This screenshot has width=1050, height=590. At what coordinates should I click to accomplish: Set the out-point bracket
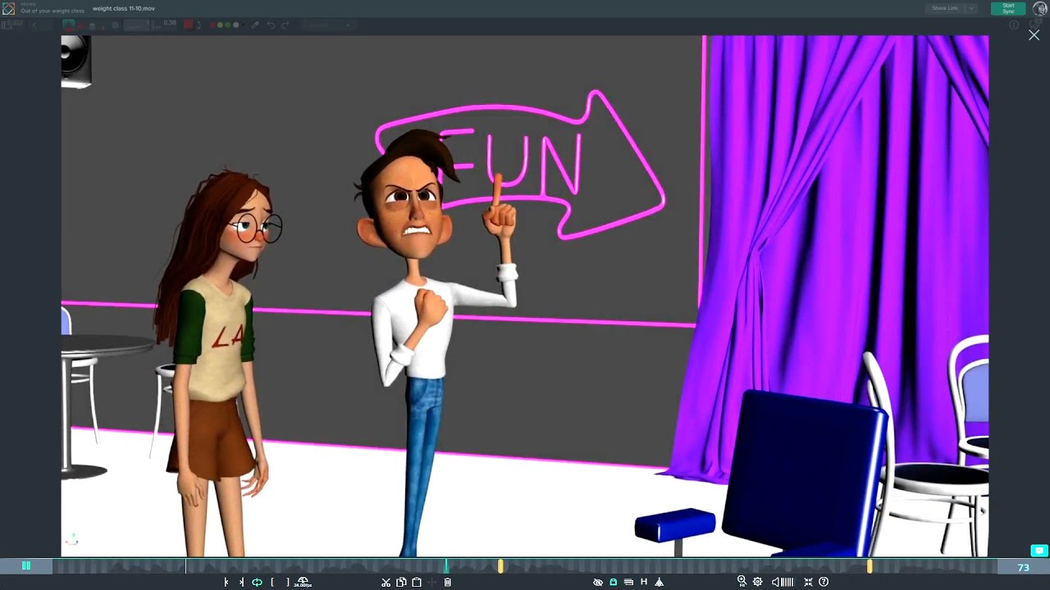(288, 582)
